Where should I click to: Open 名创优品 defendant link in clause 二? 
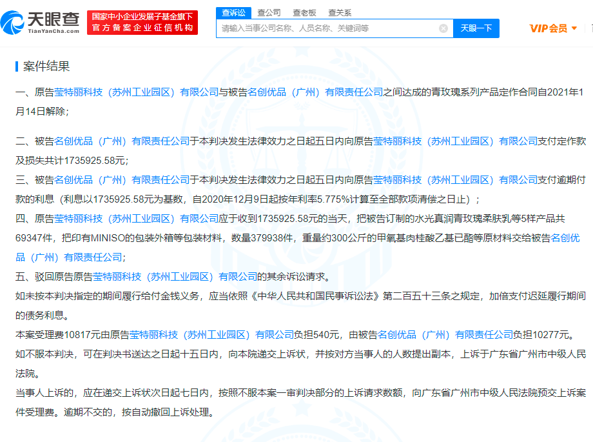(122, 141)
